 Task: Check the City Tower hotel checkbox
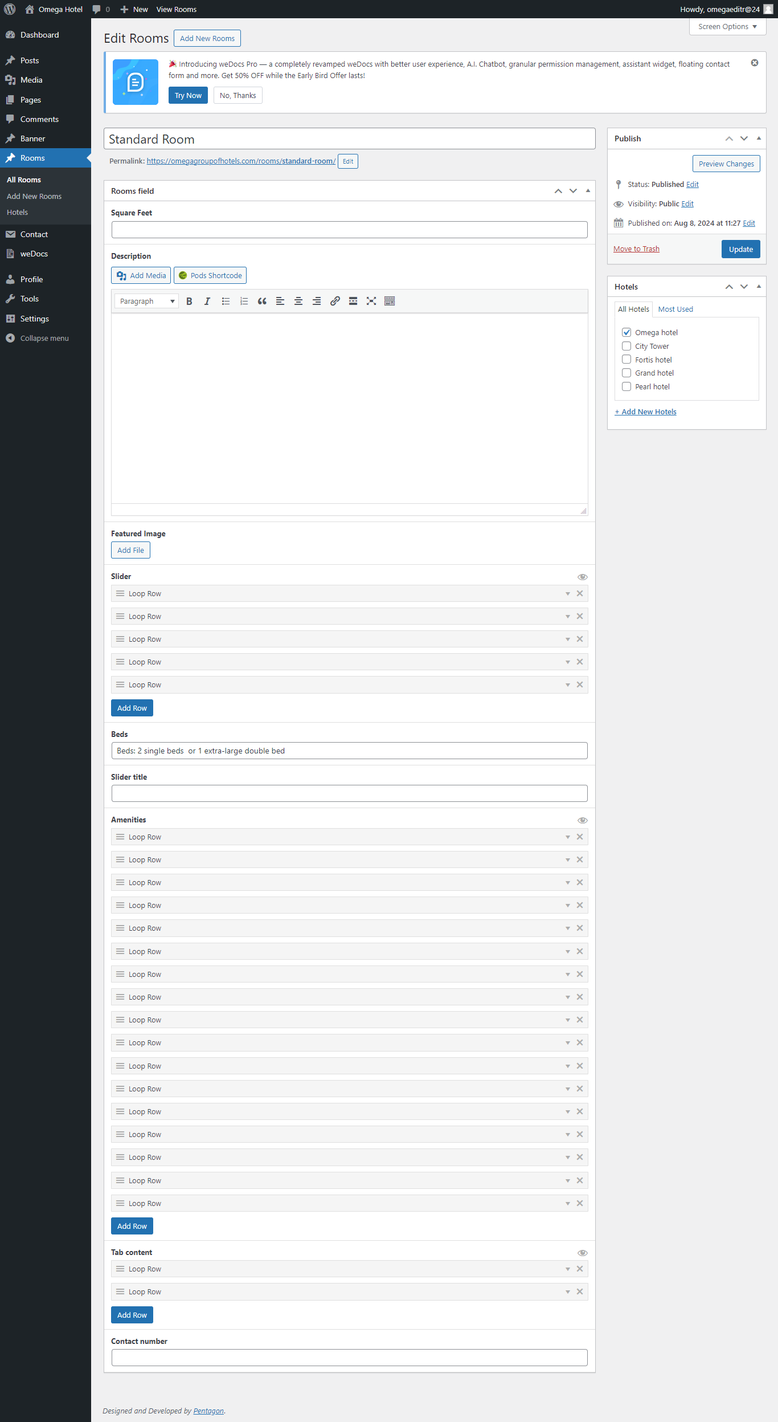pyautogui.click(x=627, y=346)
